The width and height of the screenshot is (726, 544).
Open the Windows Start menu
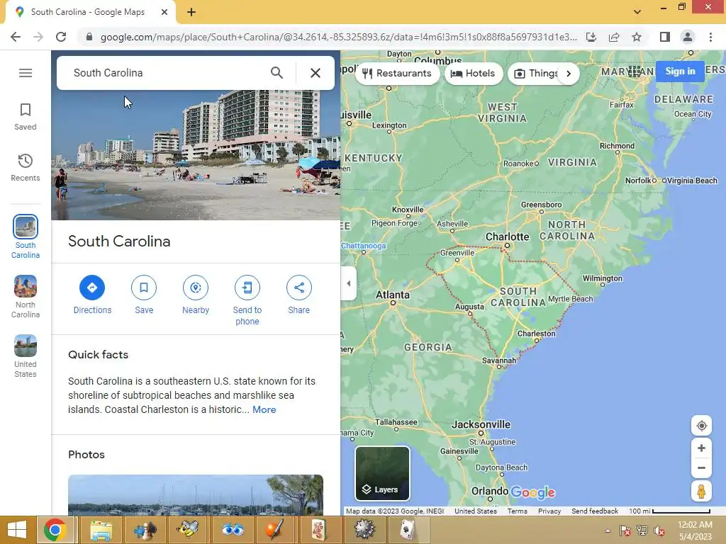click(x=17, y=530)
